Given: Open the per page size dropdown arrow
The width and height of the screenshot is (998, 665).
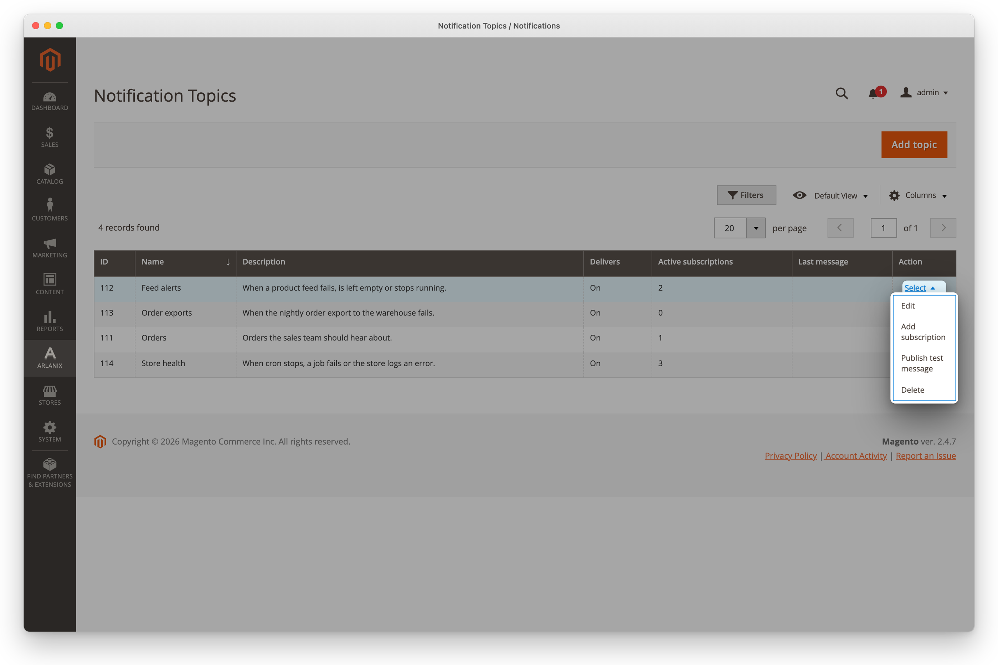Looking at the screenshot, I should (x=756, y=228).
